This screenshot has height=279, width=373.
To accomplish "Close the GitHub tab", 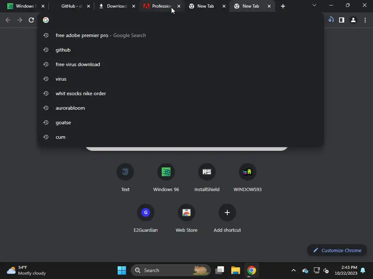I will pos(89,7).
